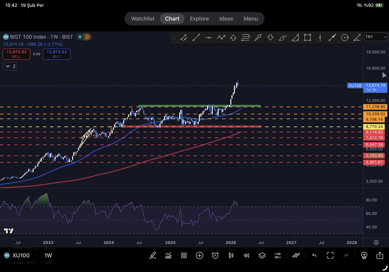
Task: Open the alert clock icon
Action: [215, 255]
